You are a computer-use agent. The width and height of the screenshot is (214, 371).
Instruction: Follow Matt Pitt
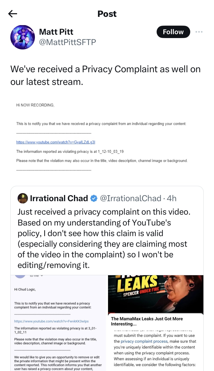[173, 32]
